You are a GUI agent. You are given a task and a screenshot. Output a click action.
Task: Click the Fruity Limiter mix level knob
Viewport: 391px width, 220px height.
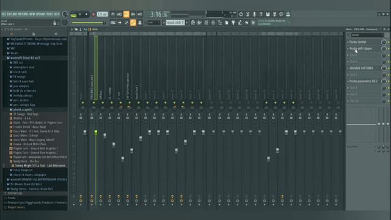(384, 42)
